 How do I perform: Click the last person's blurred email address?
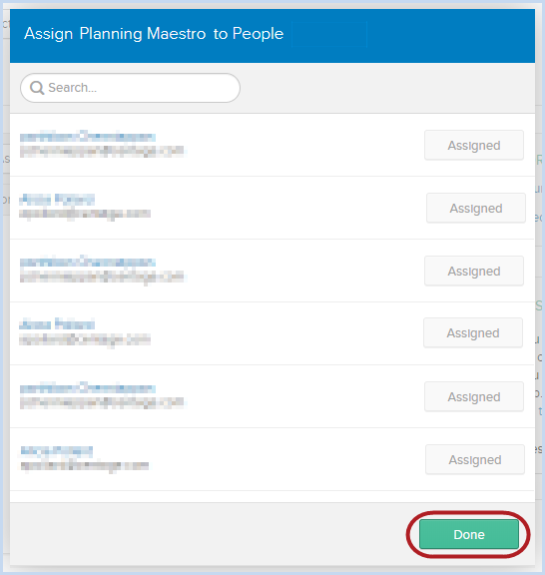(x=85, y=466)
